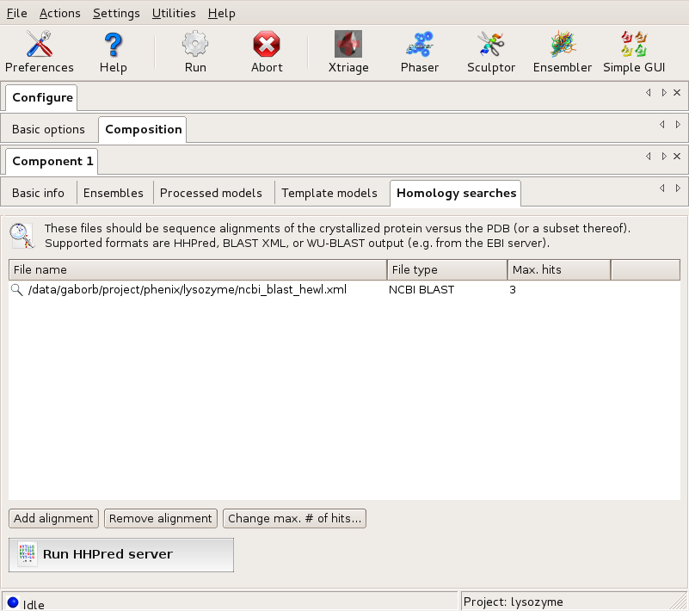The image size is (689, 611).
Task: Launch the Phaser tool
Action: (x=420, y=52)
